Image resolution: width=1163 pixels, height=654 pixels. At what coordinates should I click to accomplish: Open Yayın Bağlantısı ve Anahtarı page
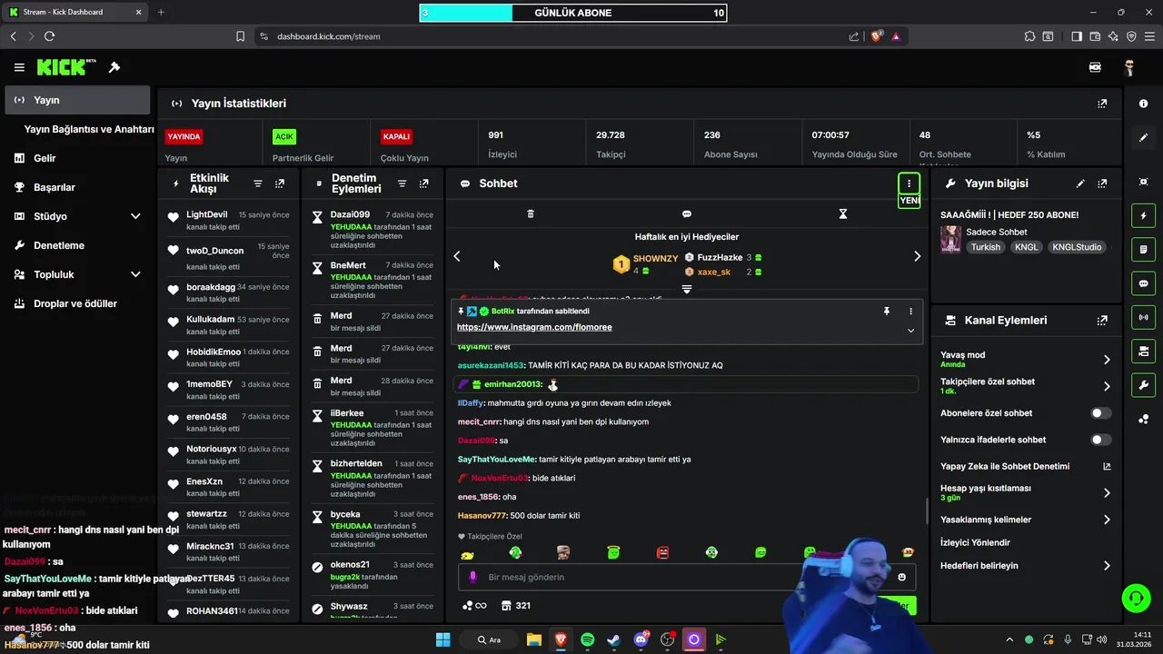[x=89, y=129]
